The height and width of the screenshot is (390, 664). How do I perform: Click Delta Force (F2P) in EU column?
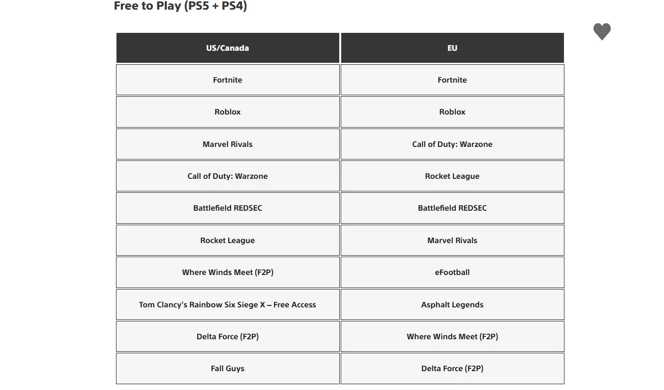coord(452,368)
